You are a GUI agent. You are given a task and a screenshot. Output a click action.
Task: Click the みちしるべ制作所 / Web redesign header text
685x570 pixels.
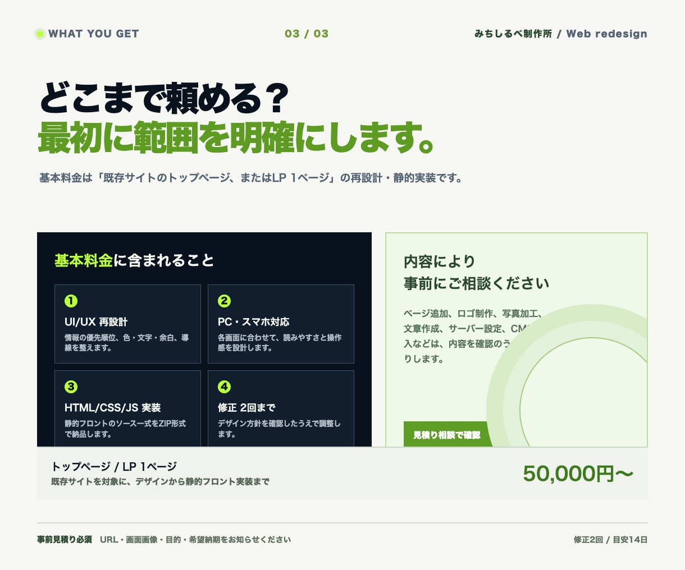click(561, 34)
